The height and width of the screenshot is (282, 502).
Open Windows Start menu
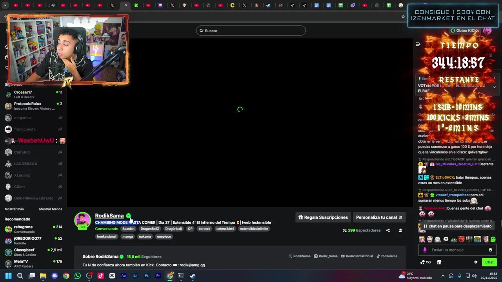tap(8, 276)
